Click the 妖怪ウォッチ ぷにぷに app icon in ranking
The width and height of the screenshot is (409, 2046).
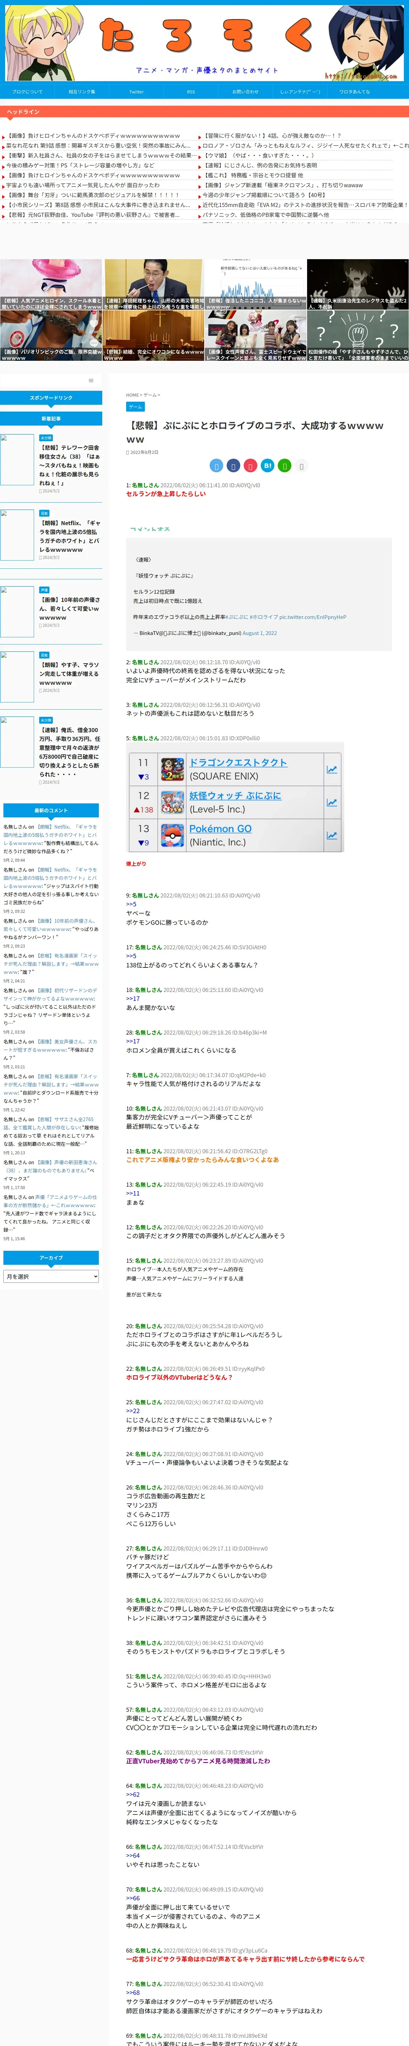(172, 802)
